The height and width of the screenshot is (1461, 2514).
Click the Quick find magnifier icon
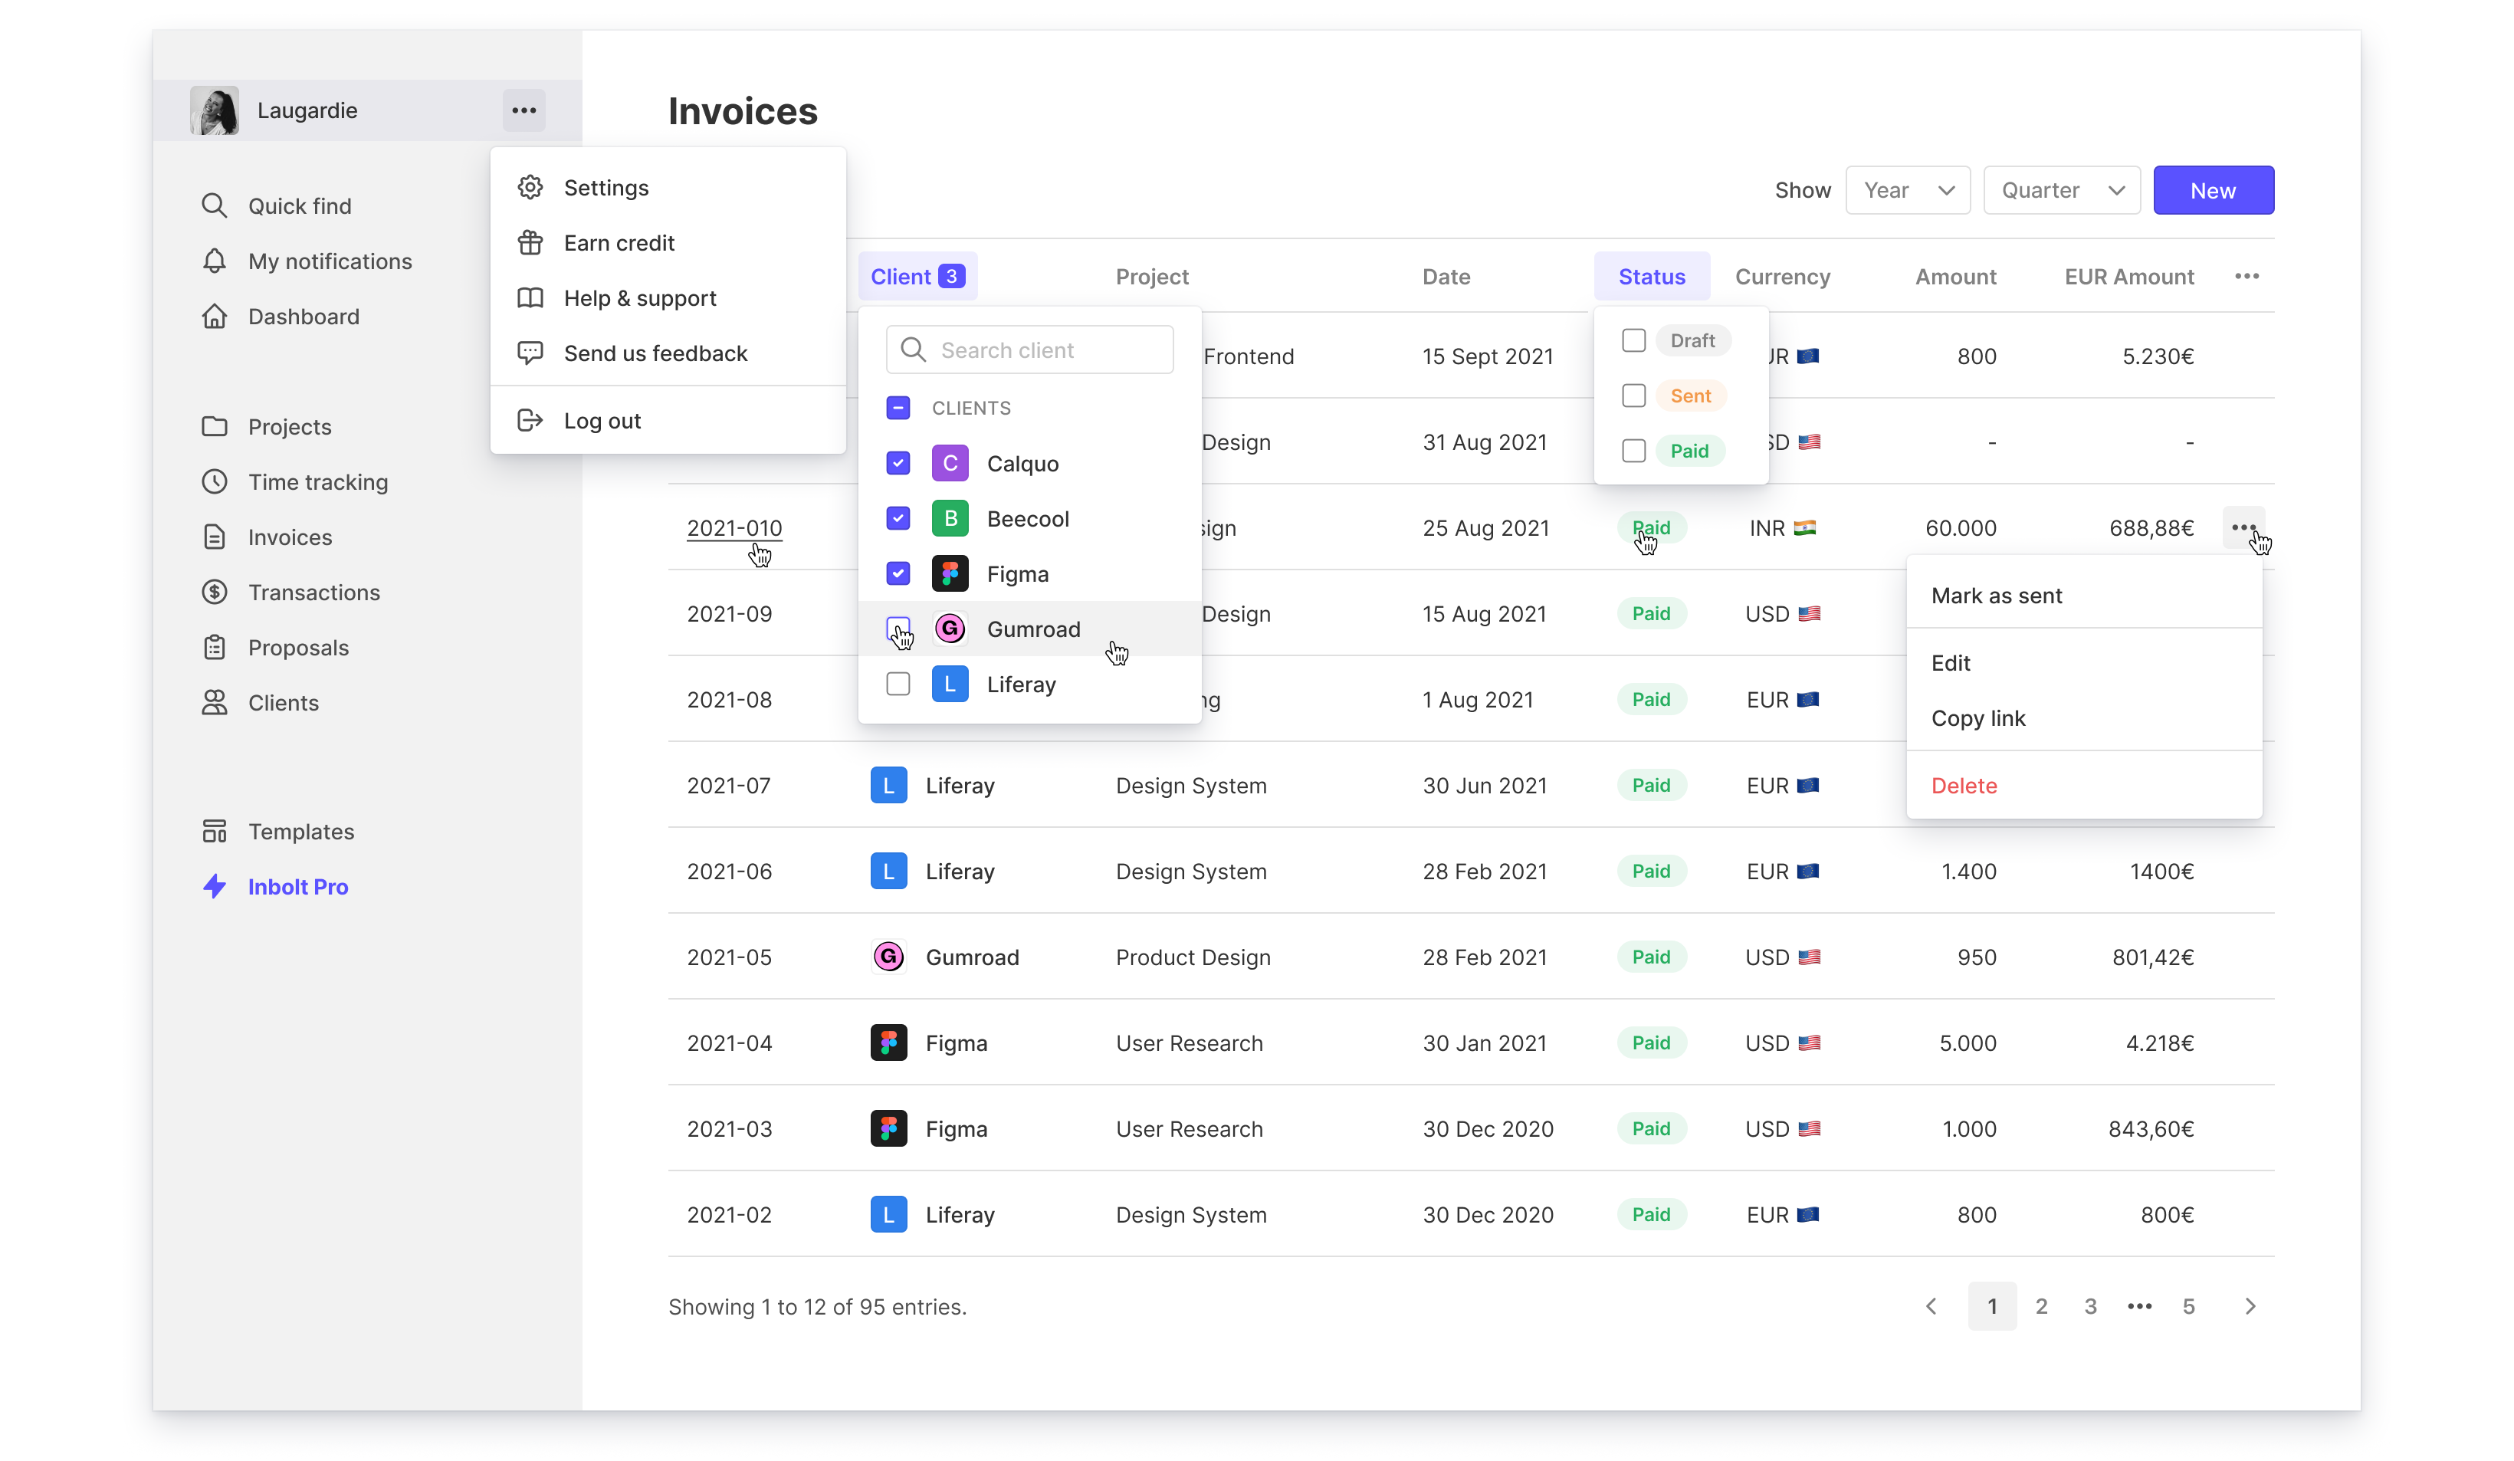point(214,205)
